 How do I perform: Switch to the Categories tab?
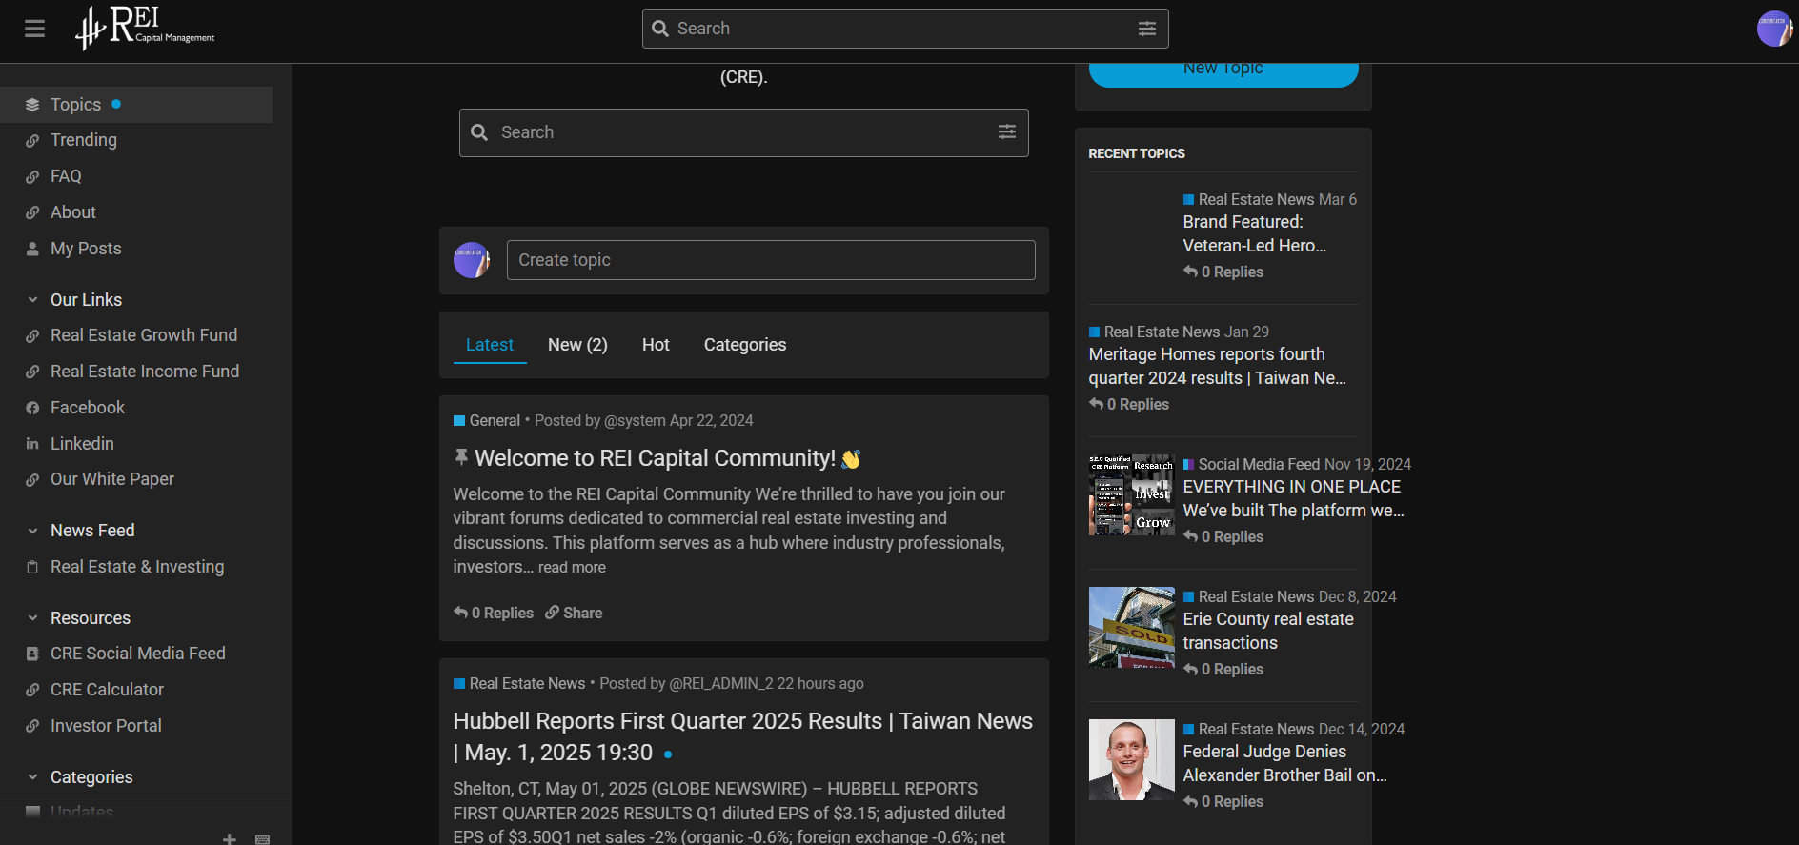[x=745, y=345]
